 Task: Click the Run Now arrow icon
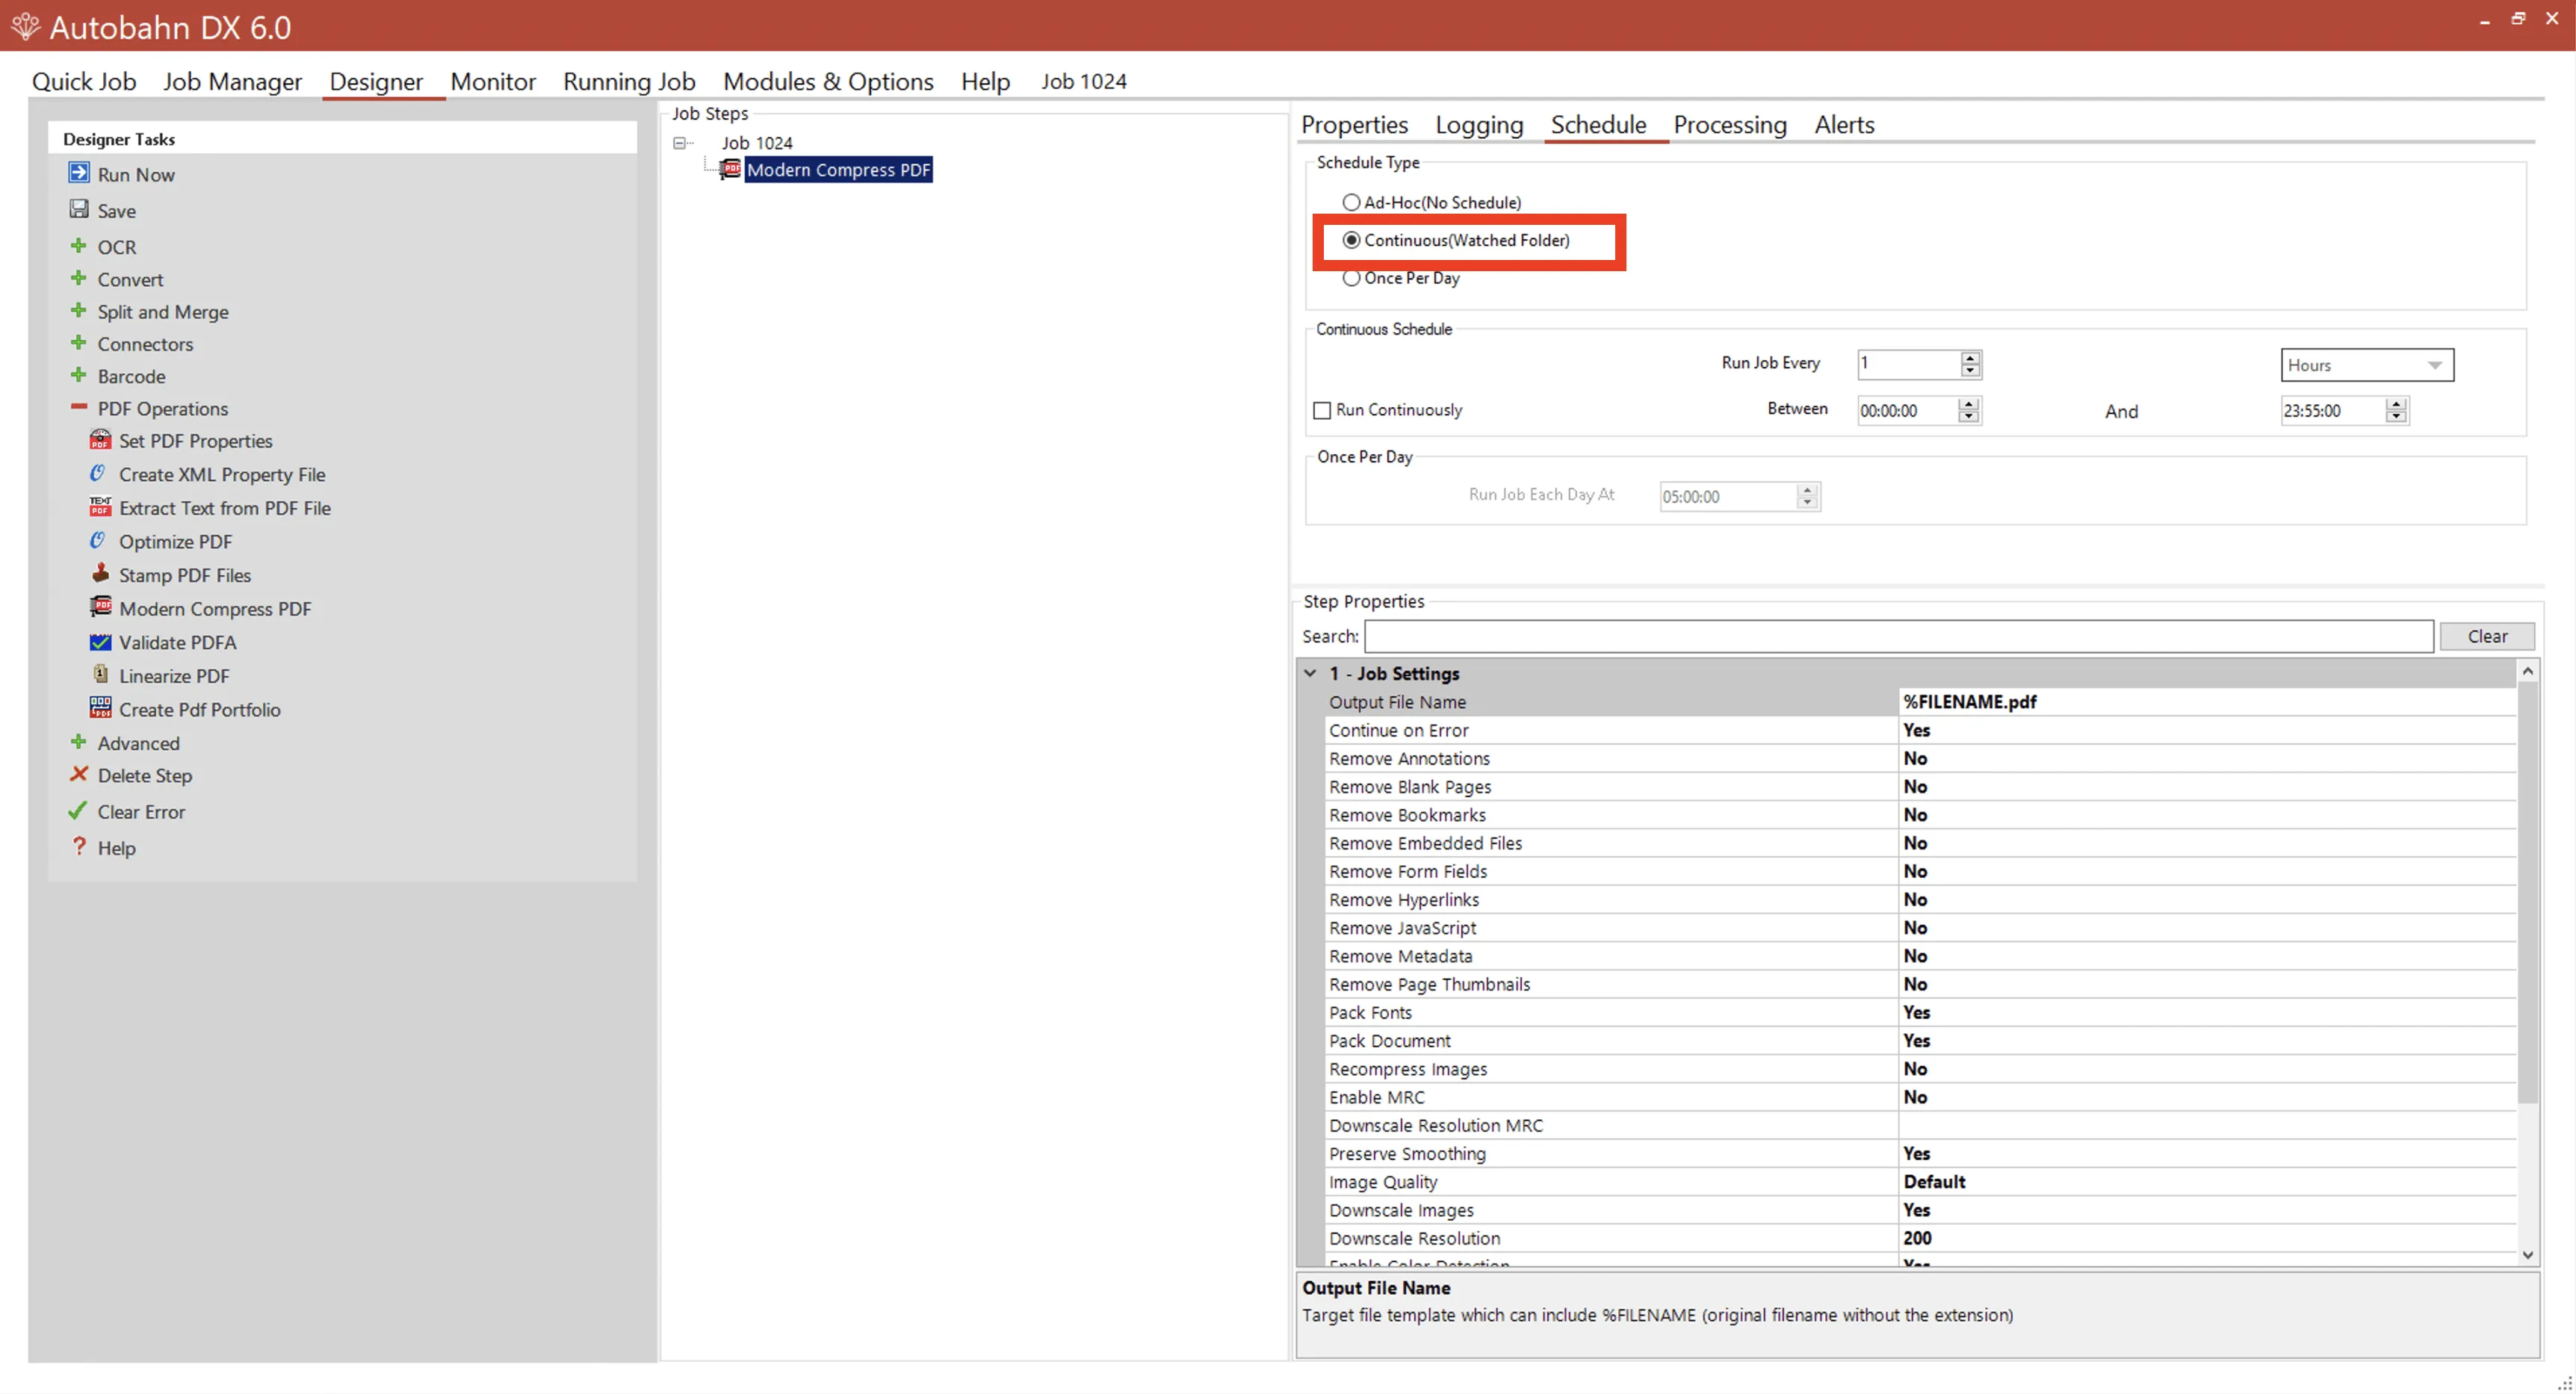(x=79, y=173)
